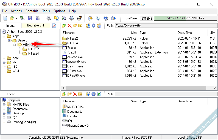
Task: Go up one folder in image pane
Action: [64, 26]
